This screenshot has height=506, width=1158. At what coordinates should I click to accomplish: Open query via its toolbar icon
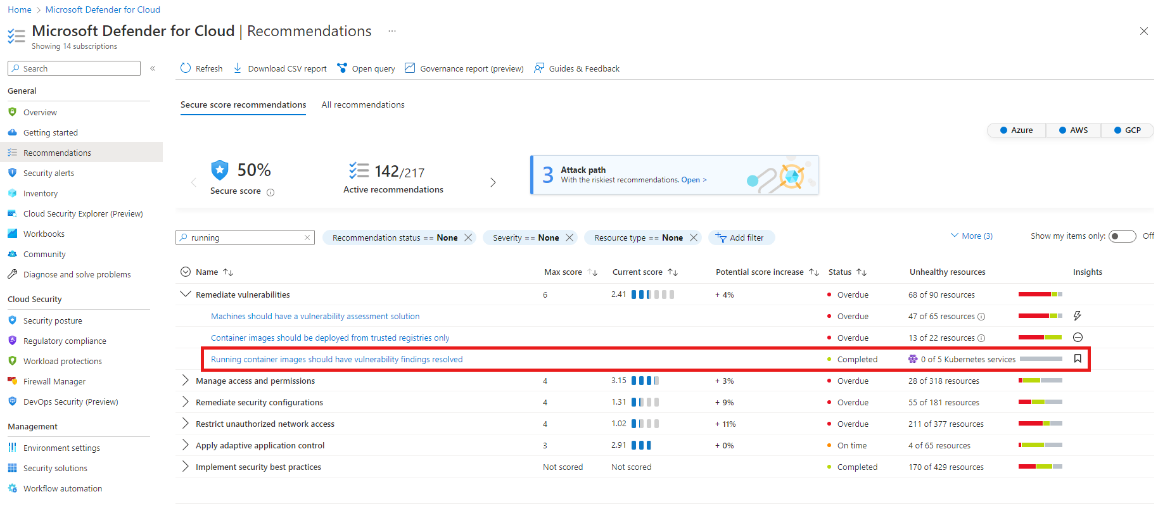[x=342, y=68]
